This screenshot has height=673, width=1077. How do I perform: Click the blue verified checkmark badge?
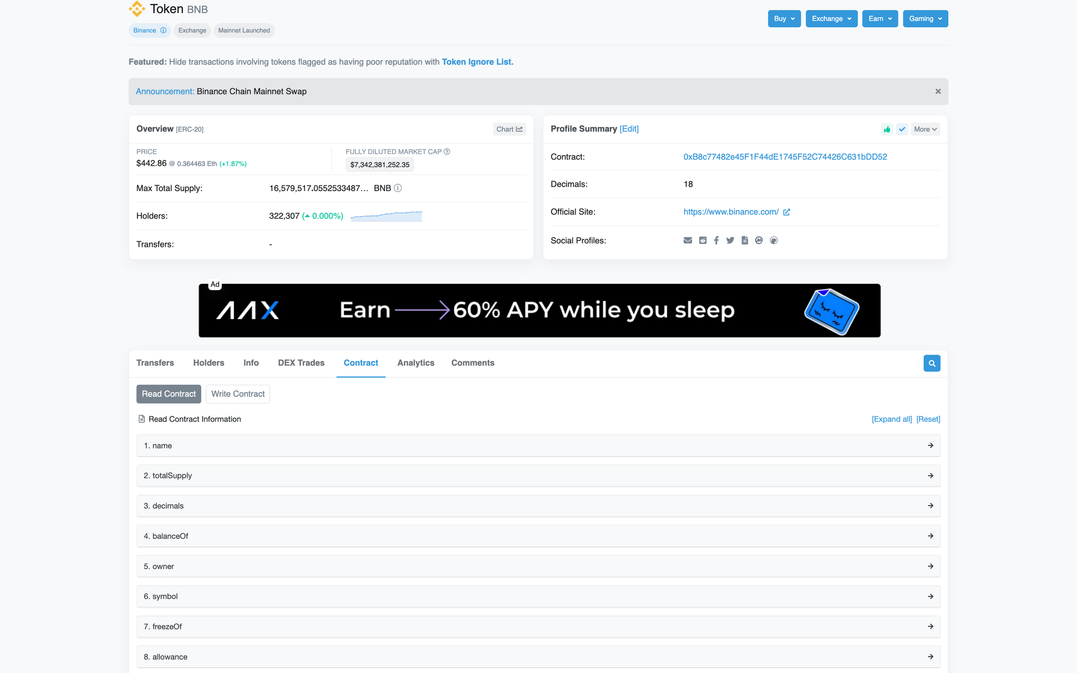902,129
